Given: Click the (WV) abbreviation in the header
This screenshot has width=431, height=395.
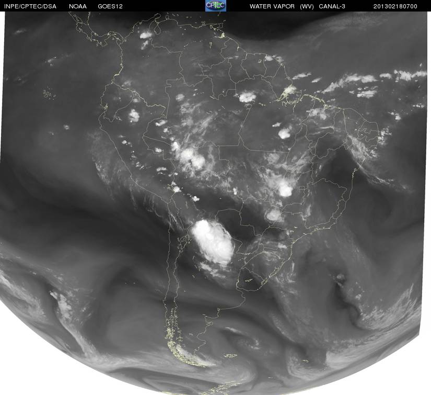Looking at the screenshot, I should (307, 6).
